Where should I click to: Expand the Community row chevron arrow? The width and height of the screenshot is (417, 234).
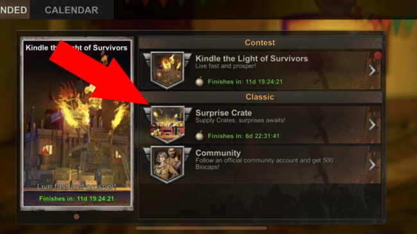[x=372, y=165]
